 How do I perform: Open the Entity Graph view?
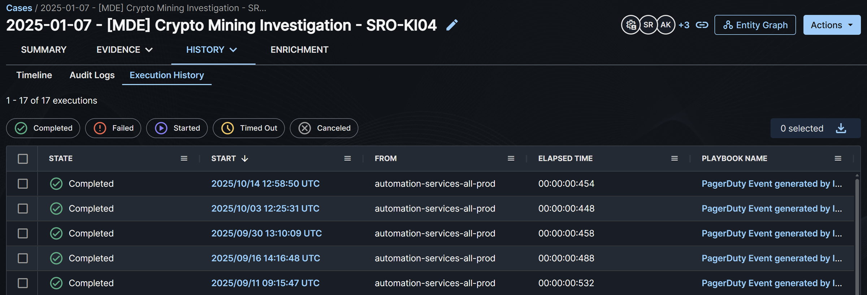pos(755,25)
